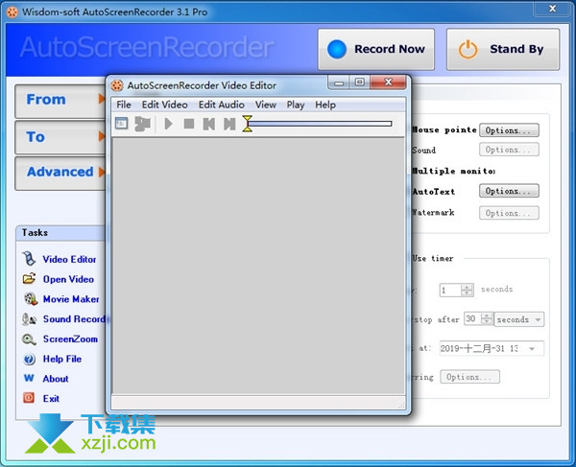Open the Edit Video menu
576x467 pixels.
point(164,105)
